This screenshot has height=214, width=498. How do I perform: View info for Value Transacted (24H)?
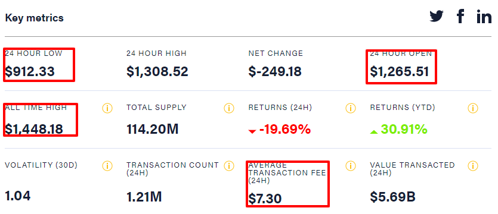[x=473, y=166]
